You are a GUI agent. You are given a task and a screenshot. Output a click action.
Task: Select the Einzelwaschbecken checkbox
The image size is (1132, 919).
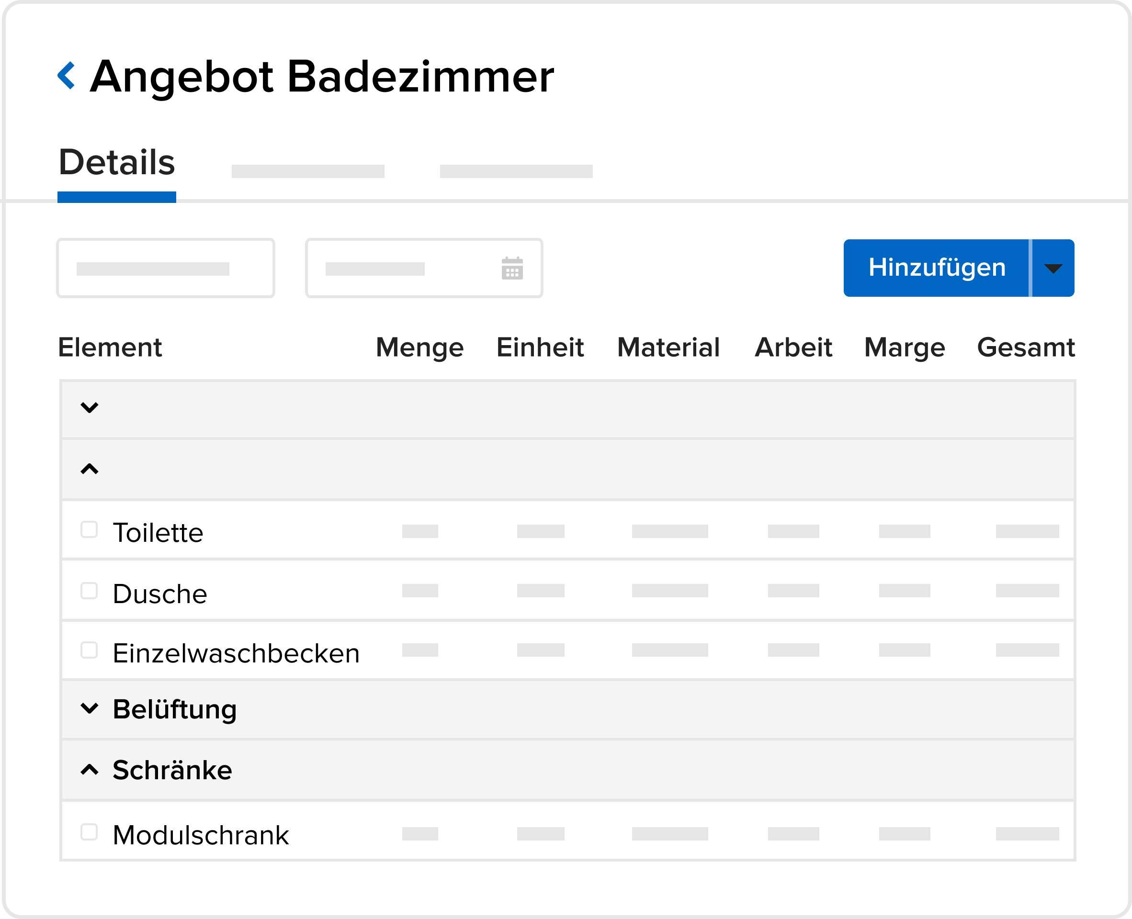tap(89, 650)
